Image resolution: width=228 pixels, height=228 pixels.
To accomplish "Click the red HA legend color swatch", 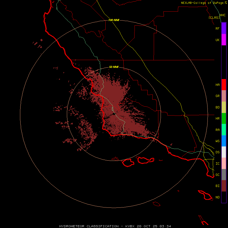I will click(224, 85).
